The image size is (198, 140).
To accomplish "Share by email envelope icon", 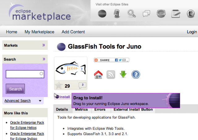I will tap(124, 60).
